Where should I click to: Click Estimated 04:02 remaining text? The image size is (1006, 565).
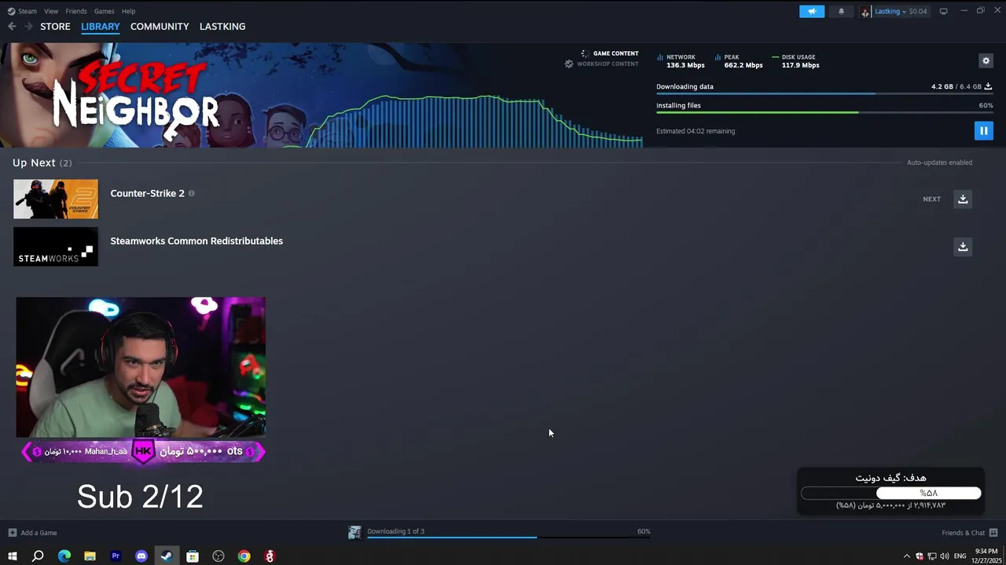point(696,131)
